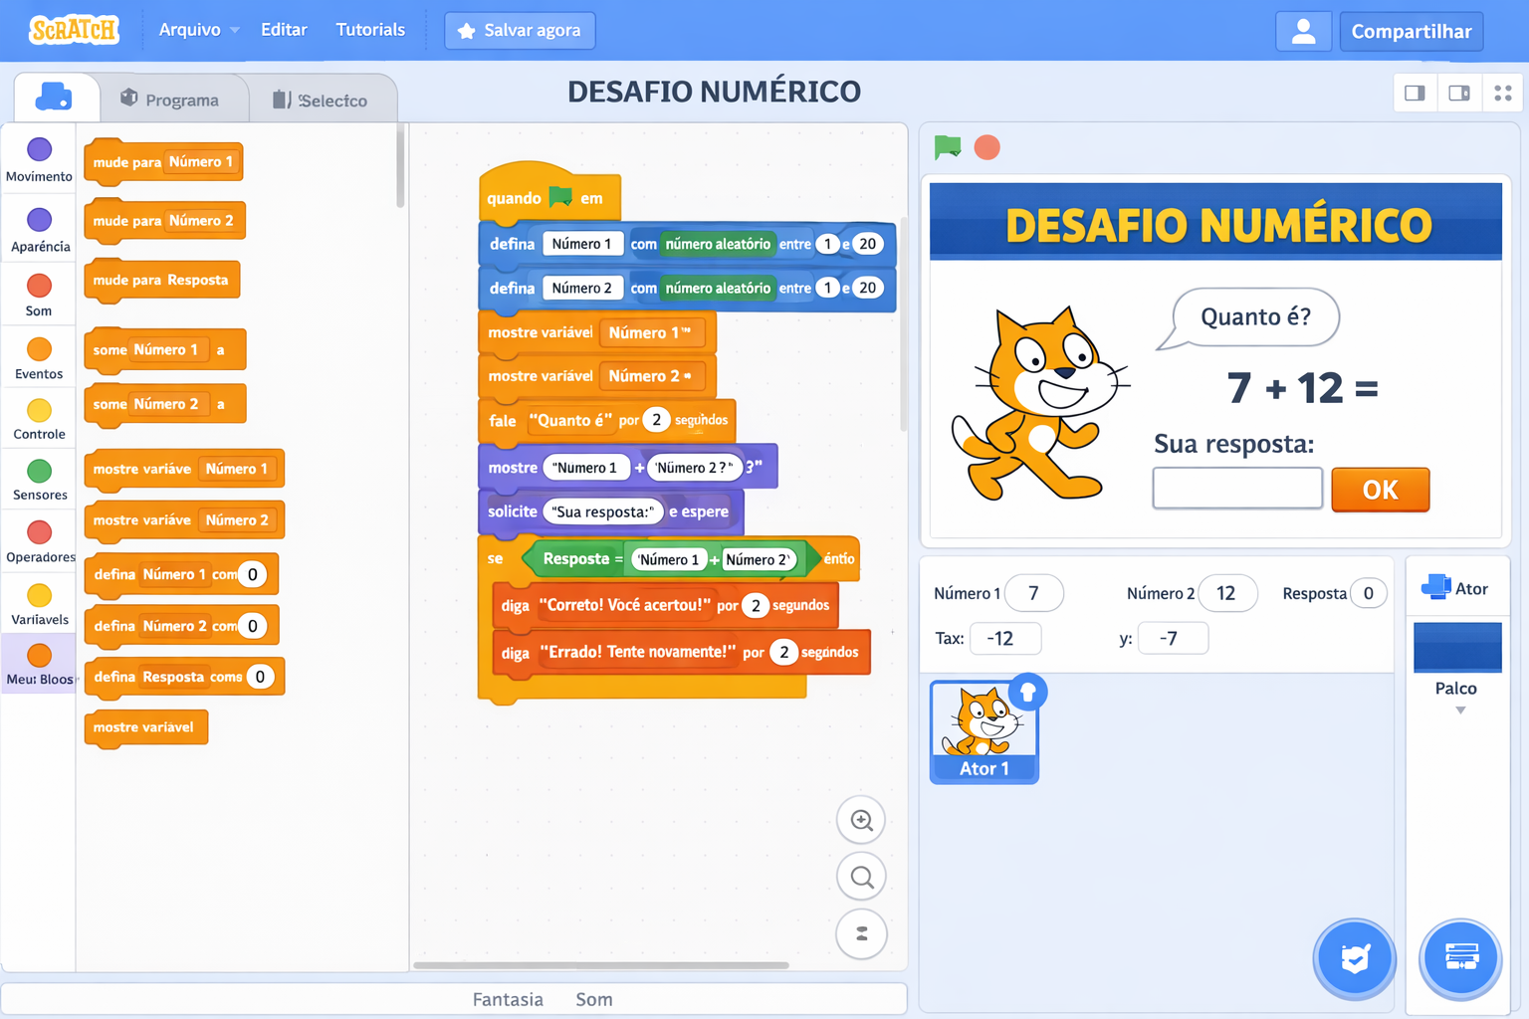Viewport: 1529px width, 1019px height.
Task: Toggle the large stage view mode
Action: pos(1459,93)
